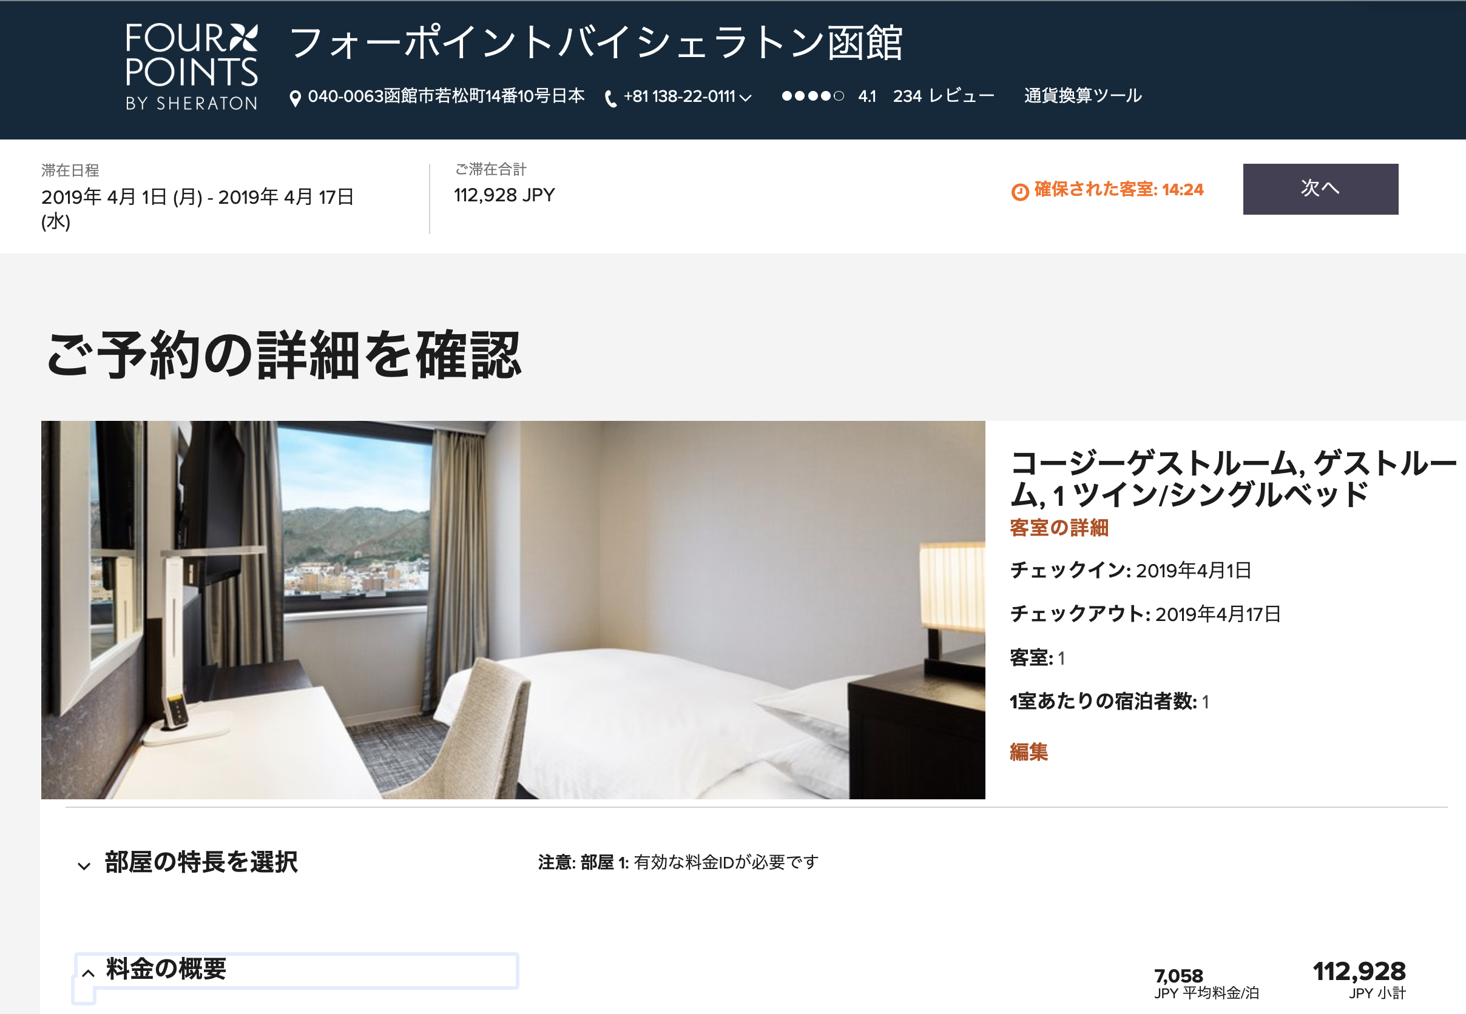This screenshot has width=1466, height=1014.
Task: Open the 客室の詳細 link
Action: 1059,528
